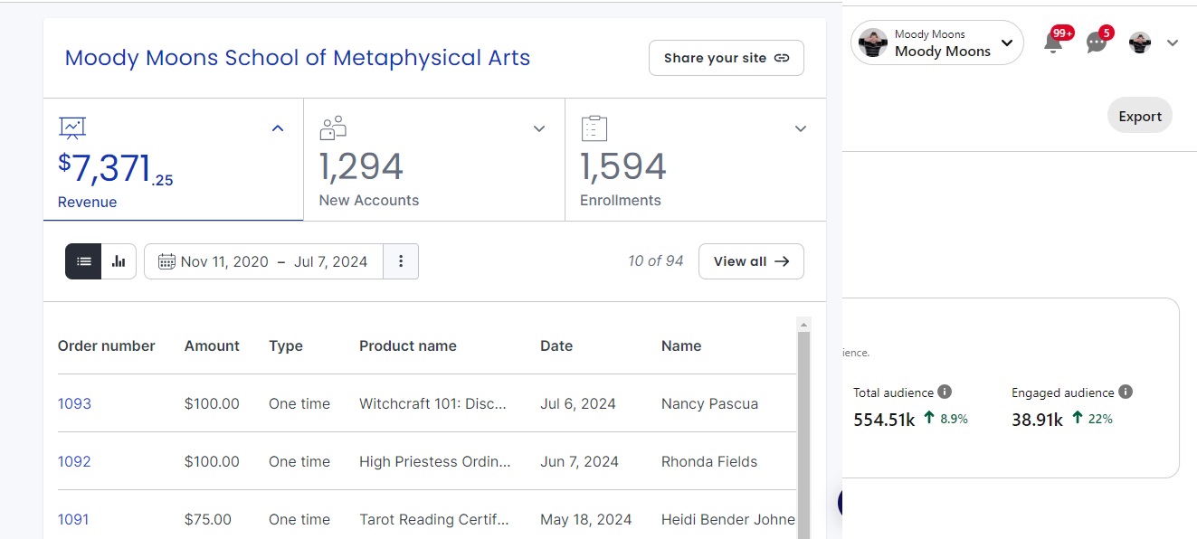1197x539 pixels.
Task: Click the Engaged audience info icon
Action: pyautogui.click(x=1126, y=392)
